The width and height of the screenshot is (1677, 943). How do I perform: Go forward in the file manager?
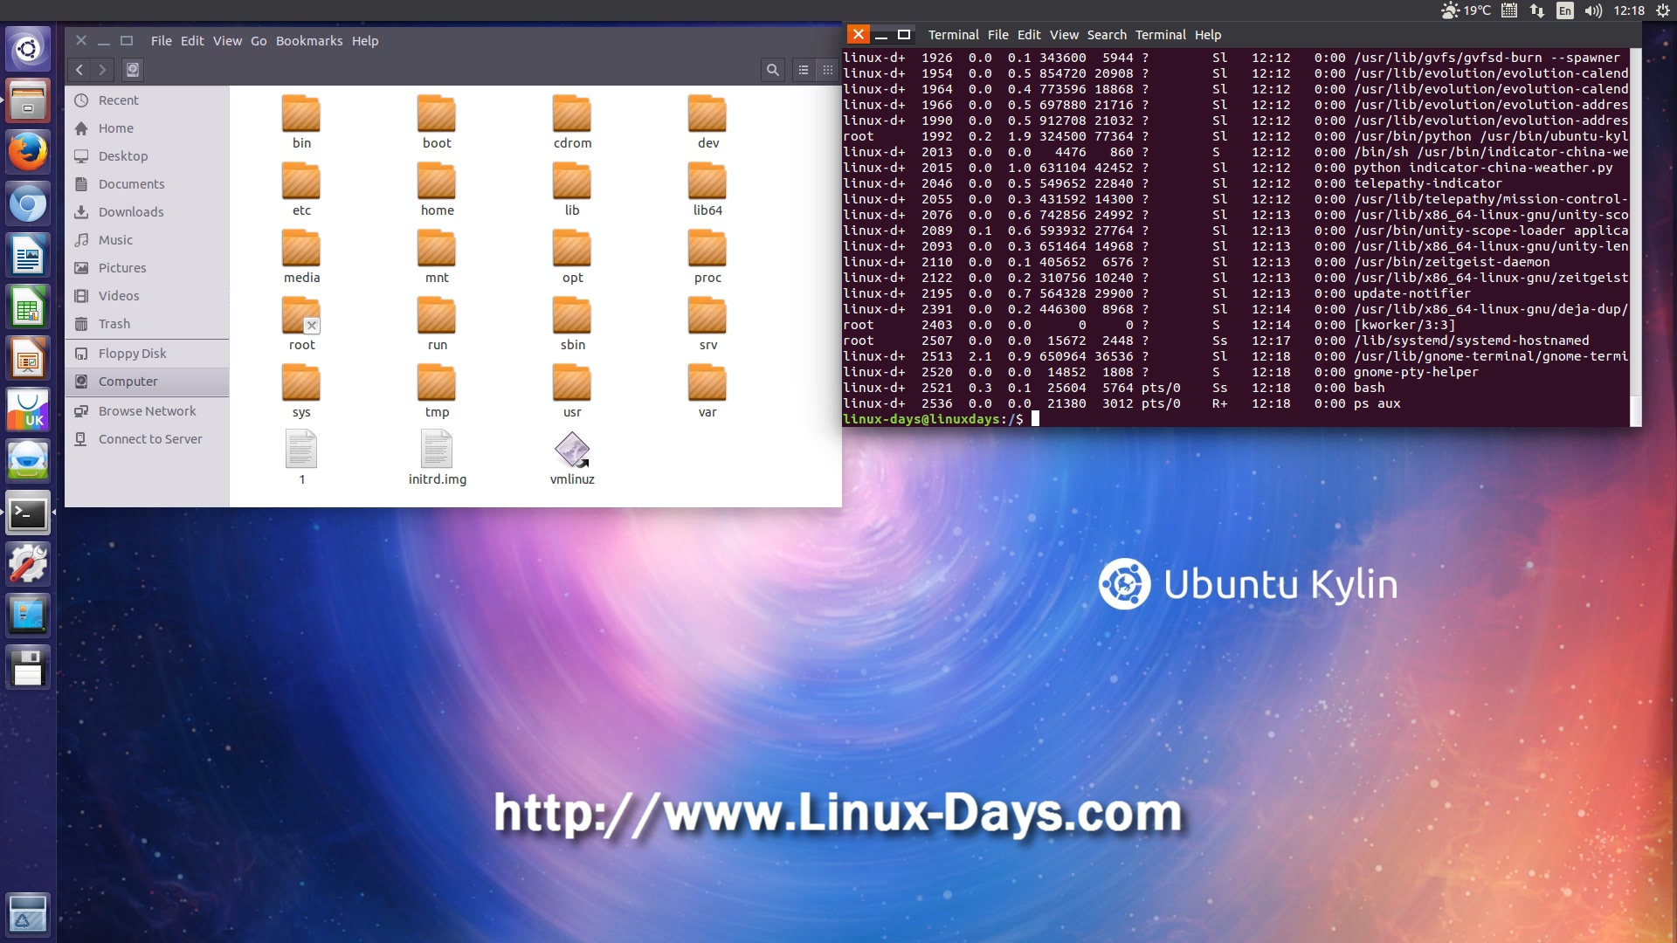click(x=102, y=70)
